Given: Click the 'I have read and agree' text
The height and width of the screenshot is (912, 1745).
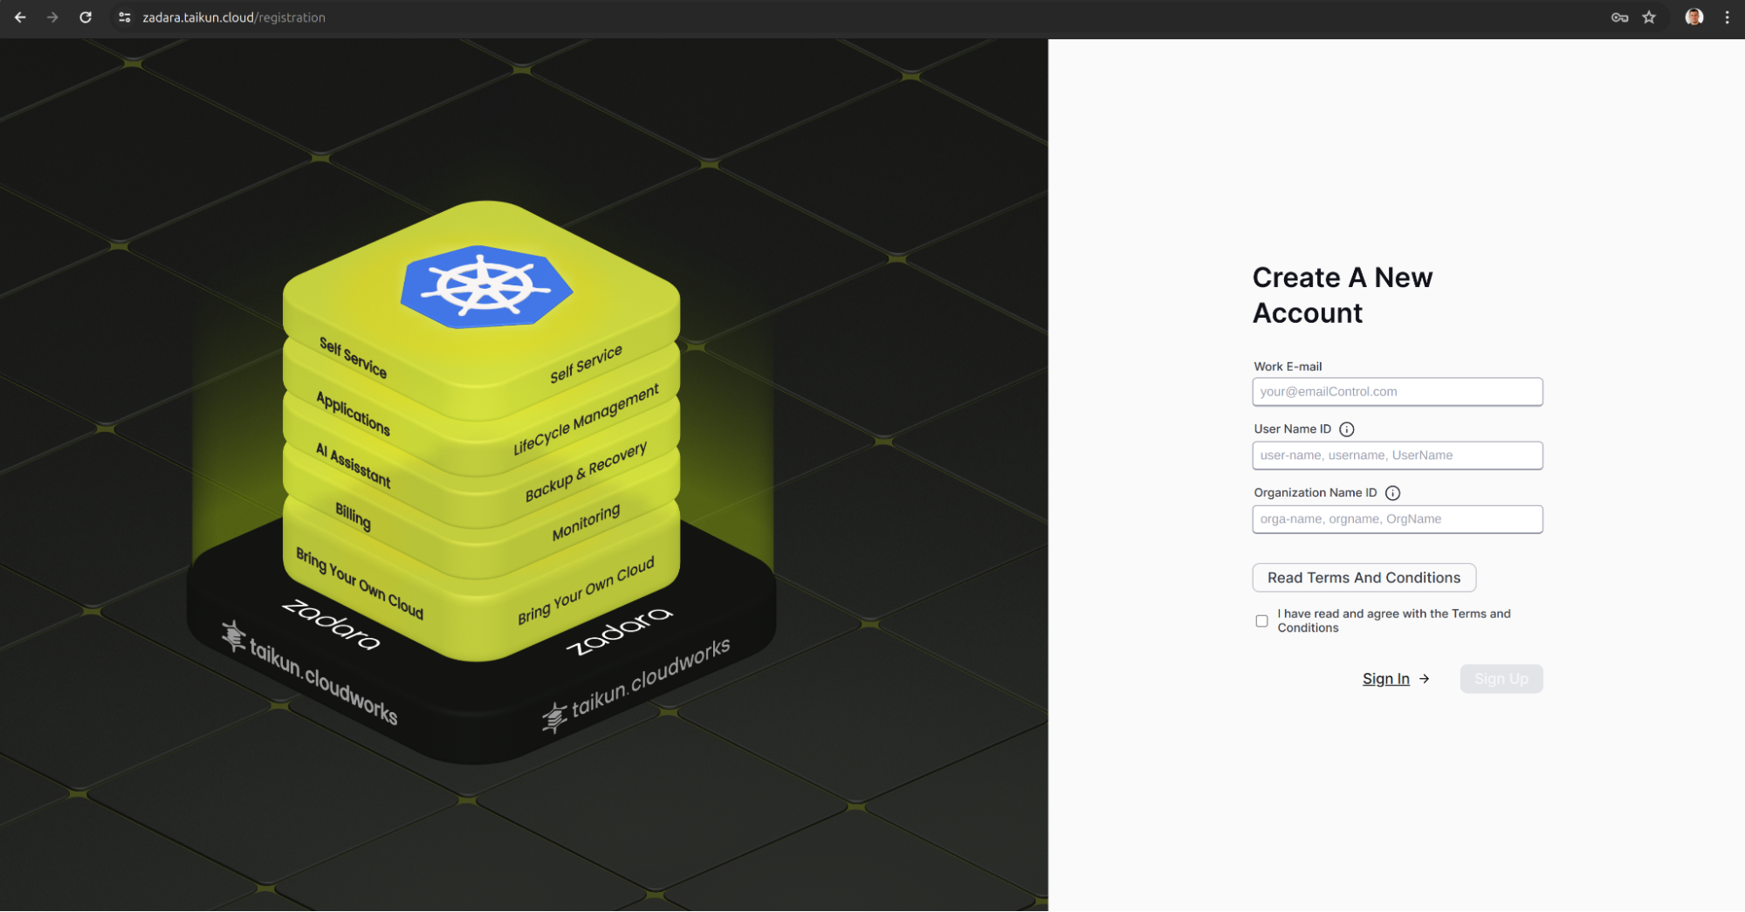Looking at the screenshot, I should pos(1394,621).
